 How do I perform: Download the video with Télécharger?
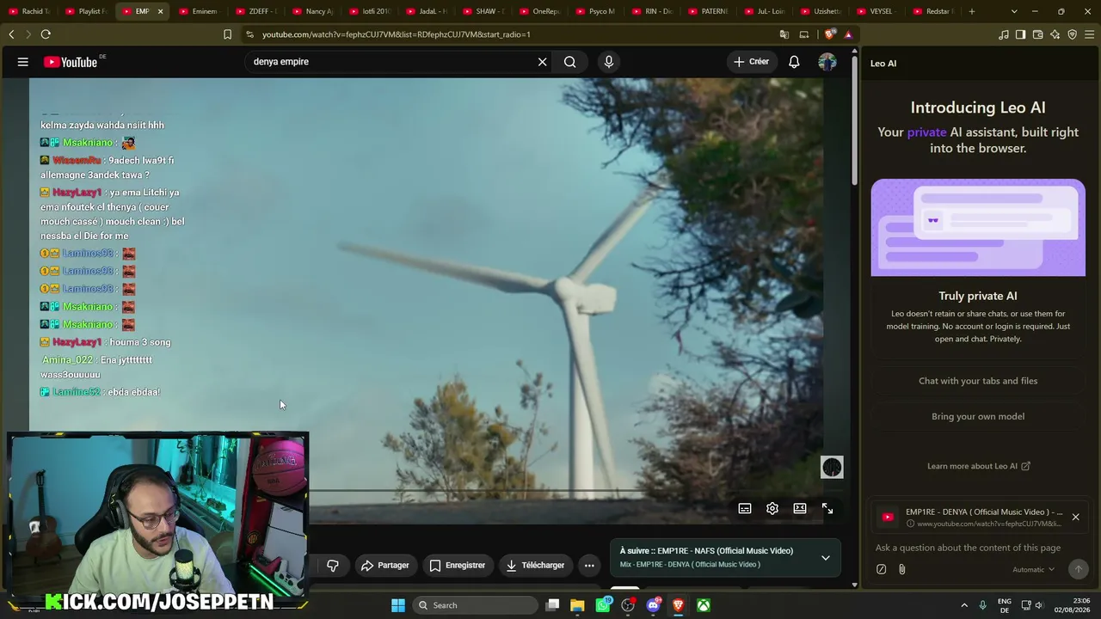click(x=535, y=565)
